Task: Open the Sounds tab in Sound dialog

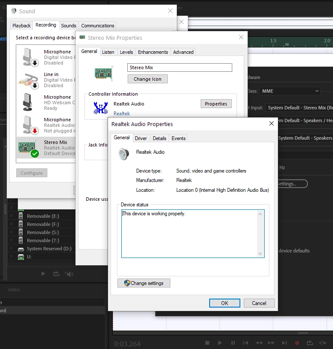Action: [68, 26]
